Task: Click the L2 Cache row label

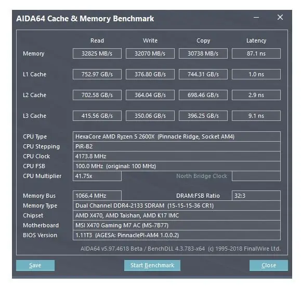Action: (34, 95)
